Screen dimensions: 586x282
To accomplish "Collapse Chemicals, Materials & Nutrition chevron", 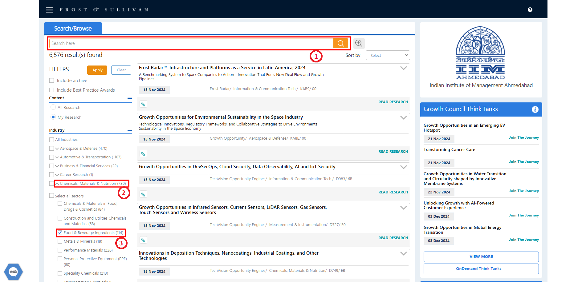I will point(57,184).
